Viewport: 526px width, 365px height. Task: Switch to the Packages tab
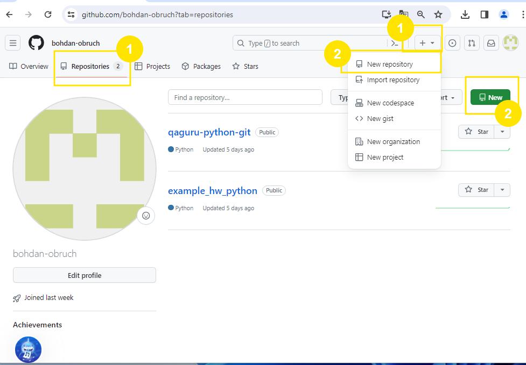pos(201,66)
